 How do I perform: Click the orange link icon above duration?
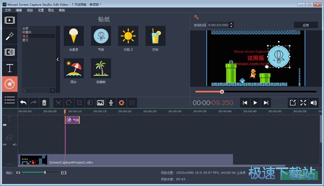click(x=197, y=17)
